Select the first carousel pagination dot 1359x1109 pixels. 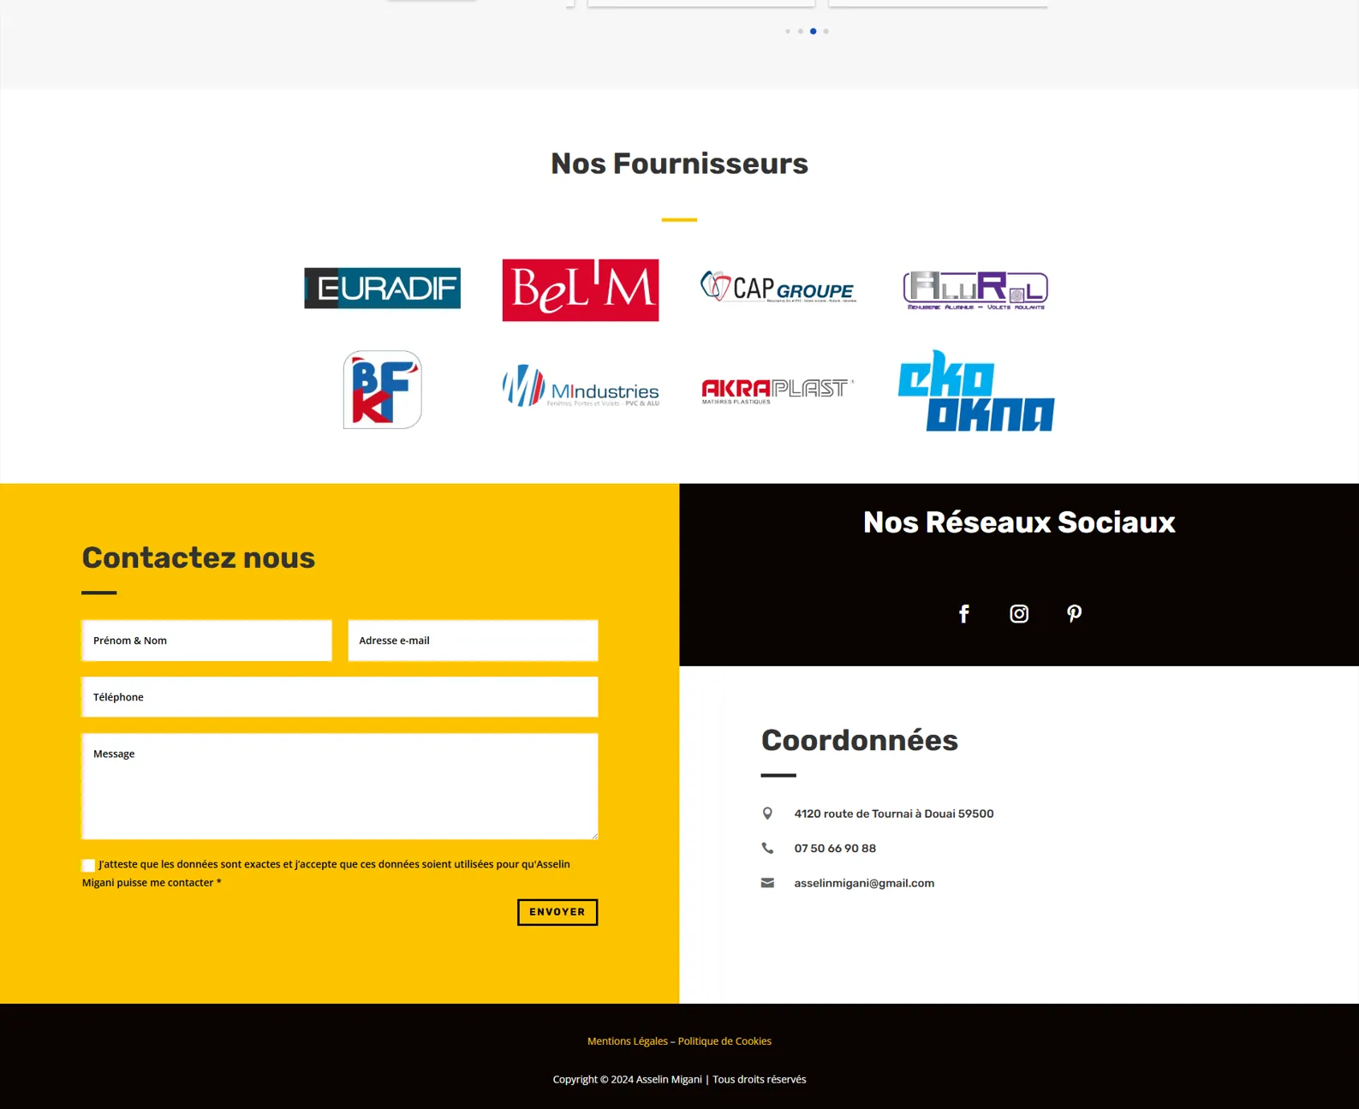click(x=788, y=32)
